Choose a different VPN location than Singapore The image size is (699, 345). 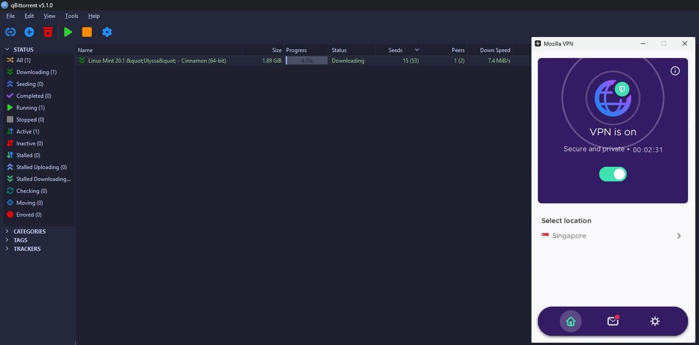click(x=612, y=235)
